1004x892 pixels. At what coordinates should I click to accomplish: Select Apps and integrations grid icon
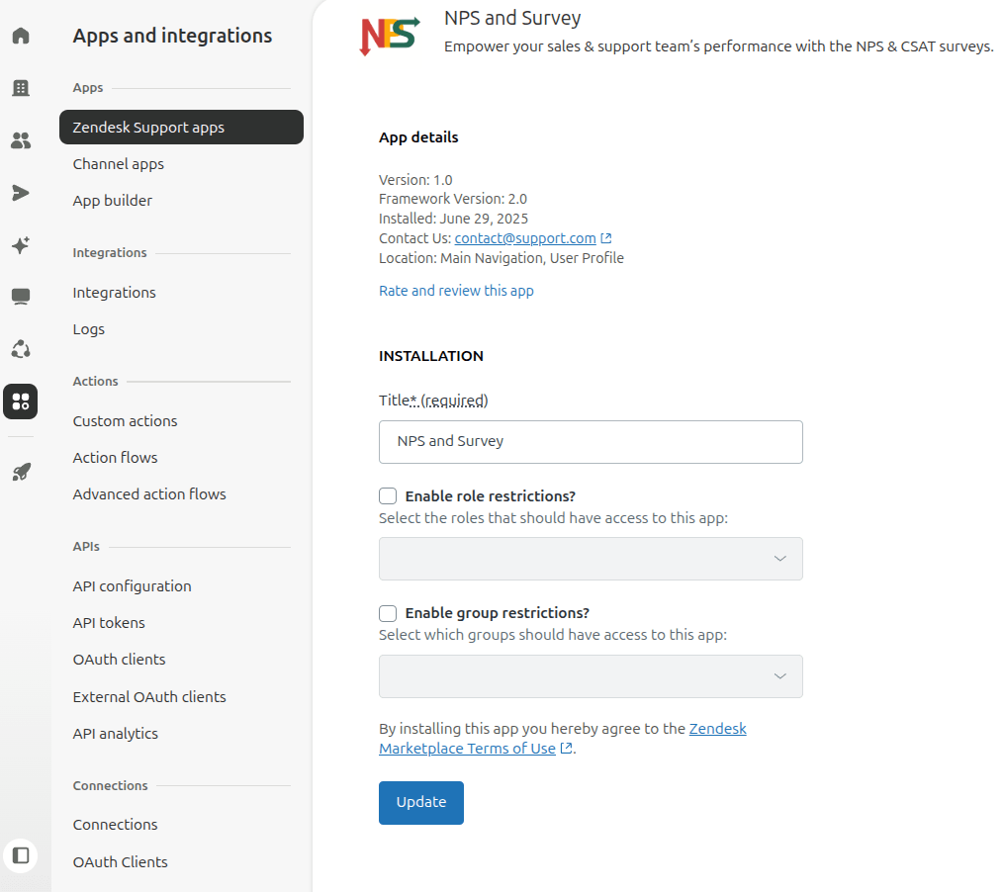21,401
